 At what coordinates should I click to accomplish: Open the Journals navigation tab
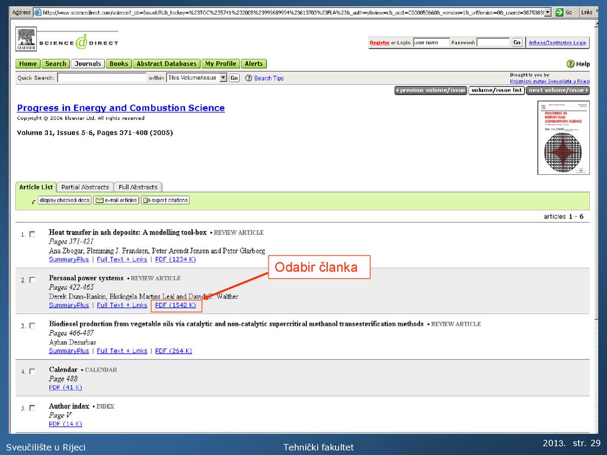click(88, 64)
